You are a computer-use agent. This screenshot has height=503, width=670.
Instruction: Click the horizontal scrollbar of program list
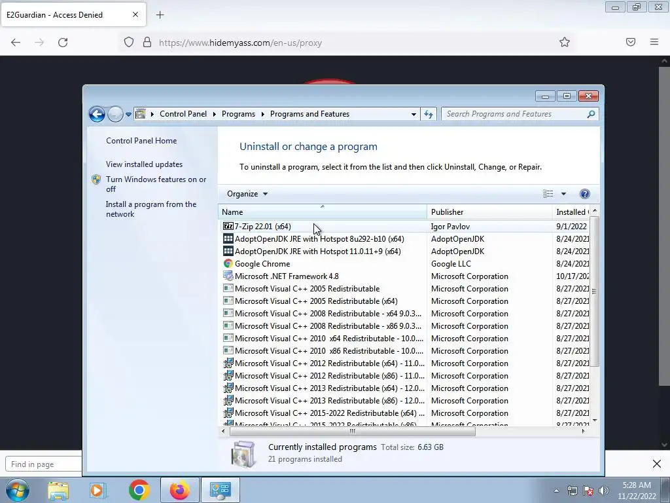click(353, 431)
